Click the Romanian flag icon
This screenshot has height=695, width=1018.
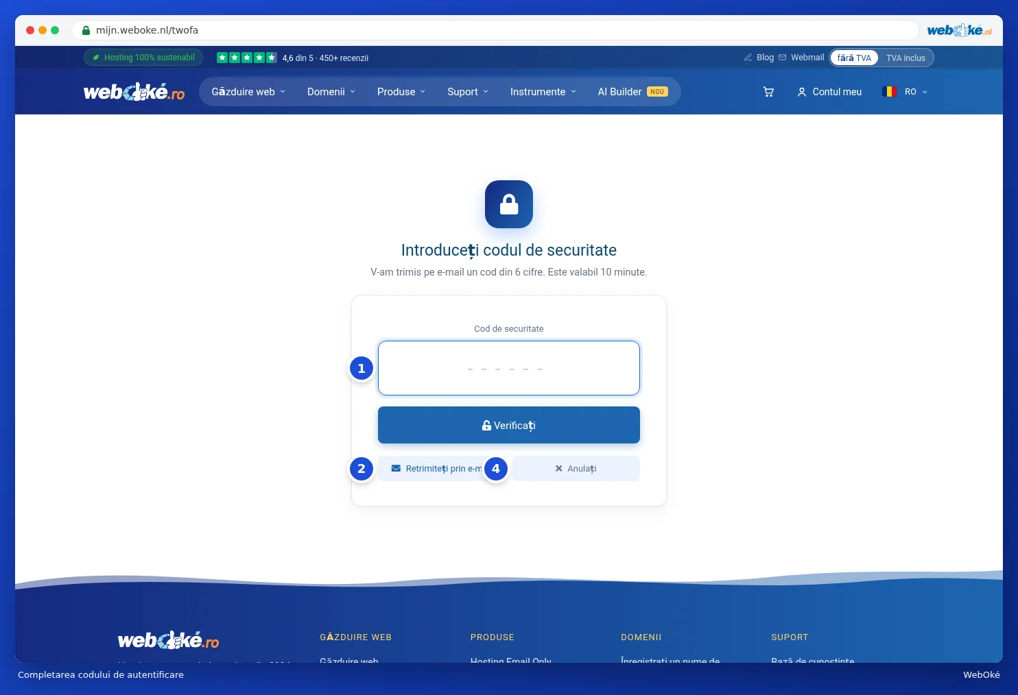890,92
